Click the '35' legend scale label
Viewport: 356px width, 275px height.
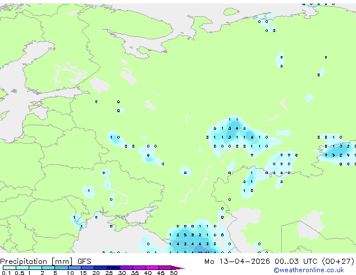[x=135, y=273]
